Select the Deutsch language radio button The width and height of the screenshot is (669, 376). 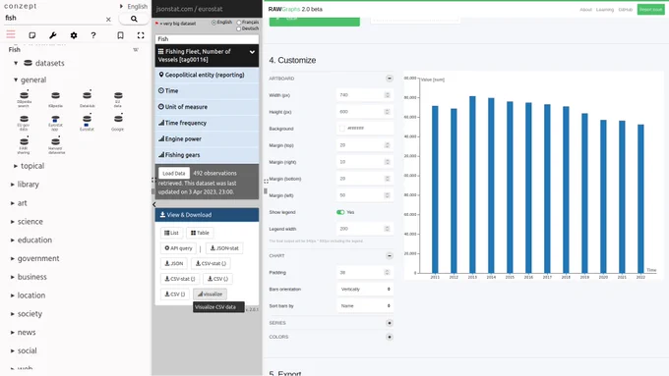pos(239,28)
